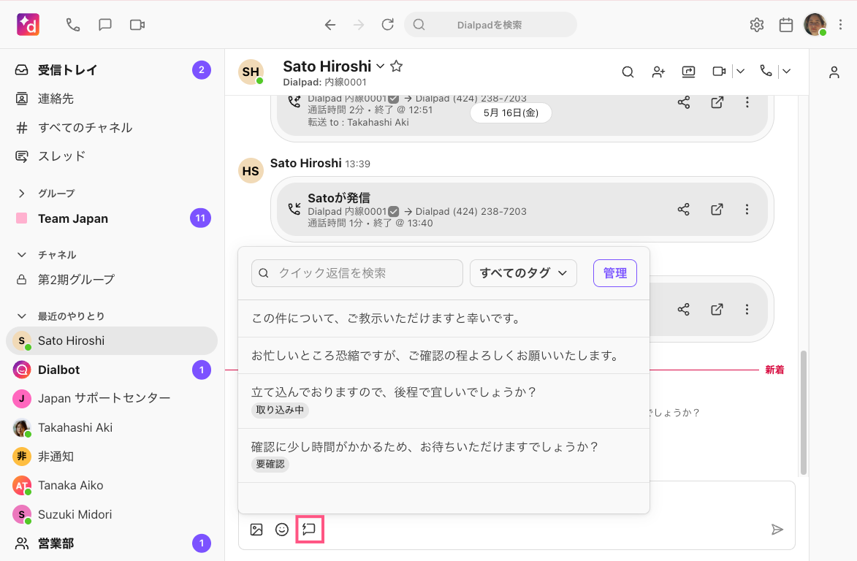
Task: Star Sato Hiroshi as favorite
Action: pos(397,66)
